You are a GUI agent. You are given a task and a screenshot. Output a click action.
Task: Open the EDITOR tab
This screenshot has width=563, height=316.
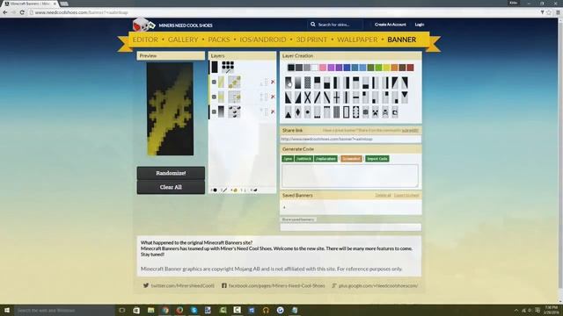tap(145, 39)
